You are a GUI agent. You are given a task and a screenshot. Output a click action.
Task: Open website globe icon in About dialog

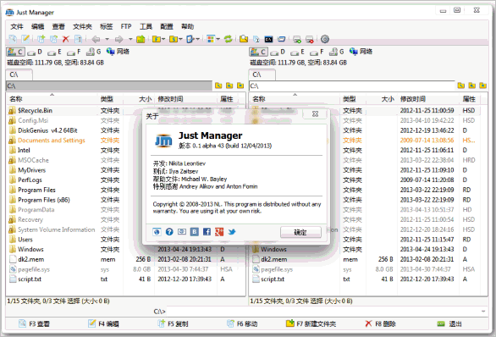click(157, 232)
